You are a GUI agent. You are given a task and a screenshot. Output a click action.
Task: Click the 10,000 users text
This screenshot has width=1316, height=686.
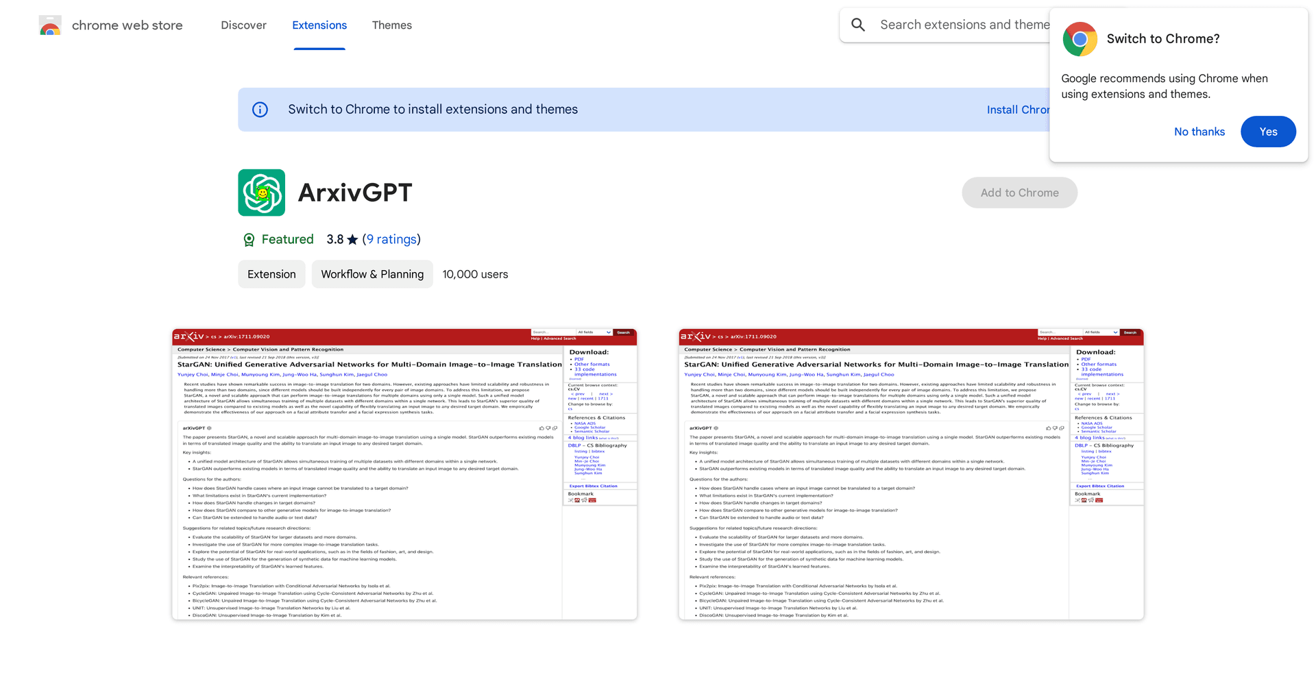point(475,274)
